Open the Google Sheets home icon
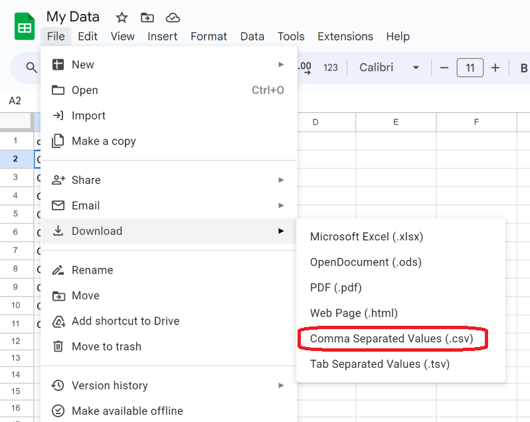The width and height of the screenshot is (530, 422). click(25, 27)
